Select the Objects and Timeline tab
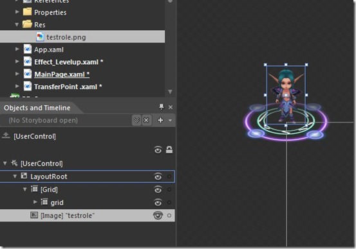The width and height of the screenshot is (356, 249). click(x=37, y=108)
